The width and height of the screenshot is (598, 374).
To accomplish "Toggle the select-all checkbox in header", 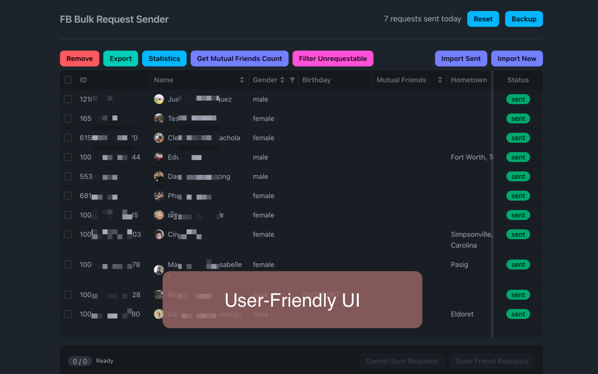I will coord(68,80).
